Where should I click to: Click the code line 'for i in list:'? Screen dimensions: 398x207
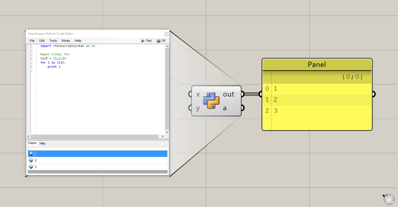pyautogui.click(x=53, y=63)
